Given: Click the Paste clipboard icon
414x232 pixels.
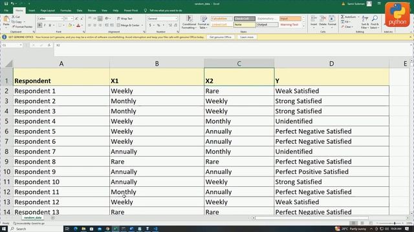Looking at the screenshot, I should pos(6,19).
